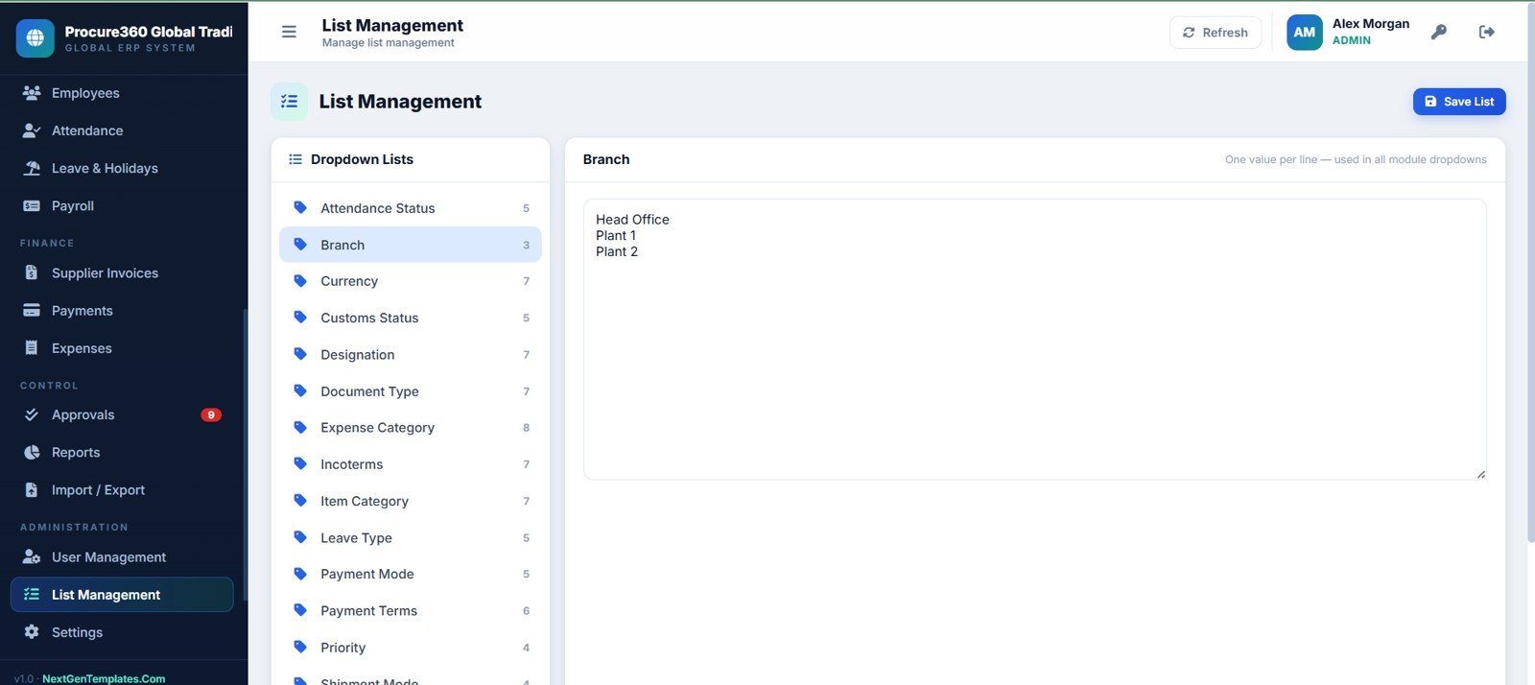Click the AM user avatar
The height and width of the screenshot is (685, 1535).
tap(1304, 32)
